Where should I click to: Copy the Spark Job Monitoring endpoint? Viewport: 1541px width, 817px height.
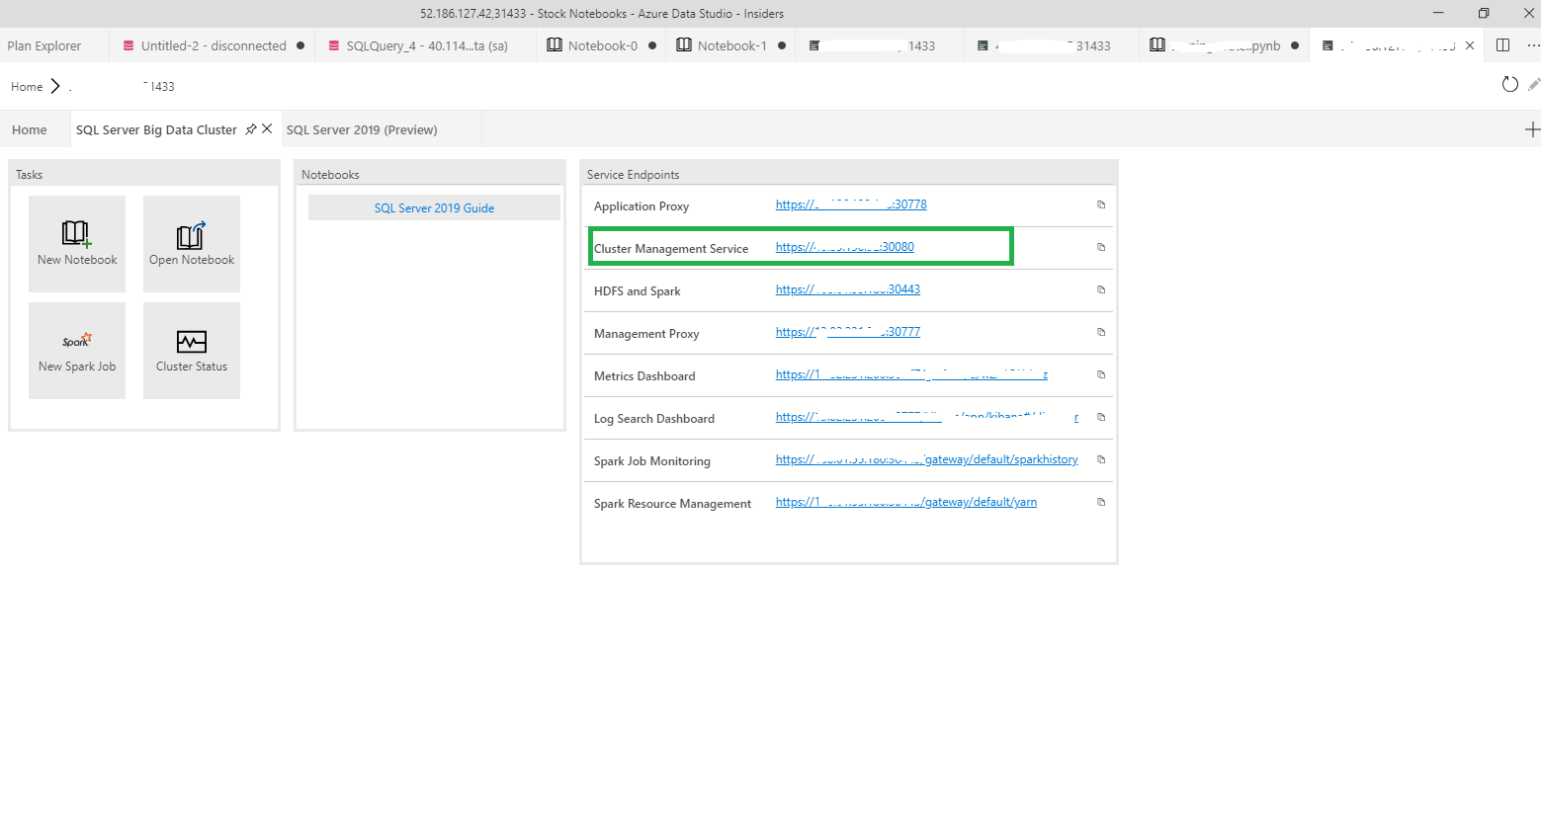tap(1101, 459)
